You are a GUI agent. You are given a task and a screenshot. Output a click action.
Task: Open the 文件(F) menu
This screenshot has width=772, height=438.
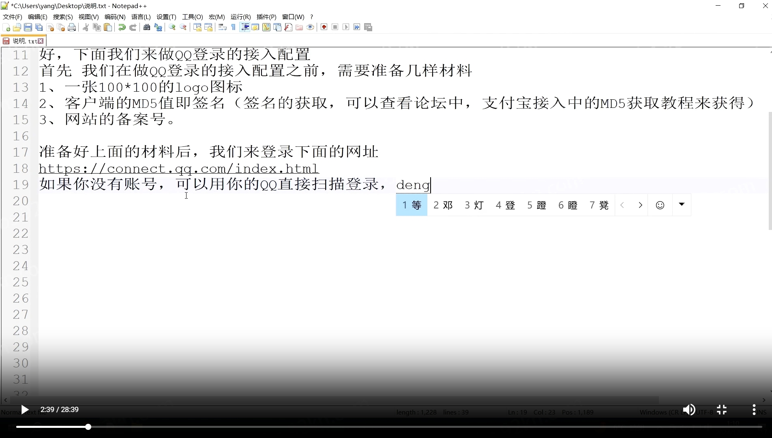click(x=13, y=17)
